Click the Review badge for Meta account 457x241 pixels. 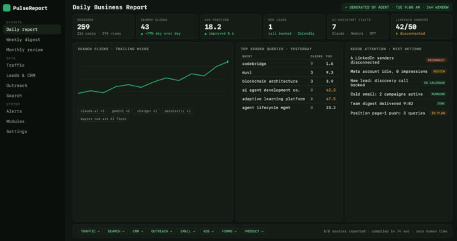click(439, 72)
